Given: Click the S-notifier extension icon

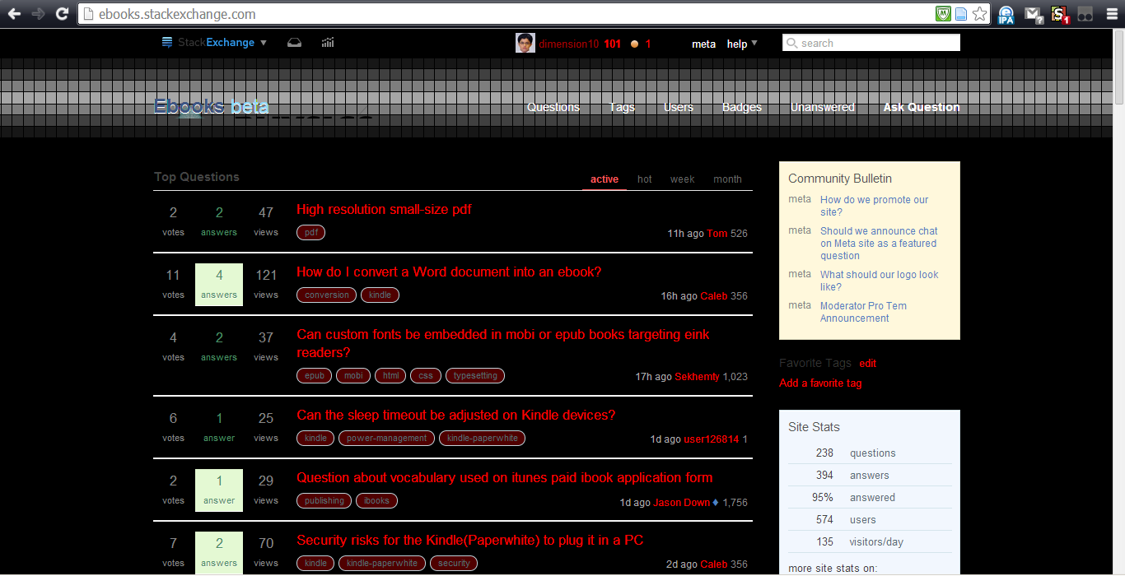Looking at the screenshot, I should pos(1059,14).
